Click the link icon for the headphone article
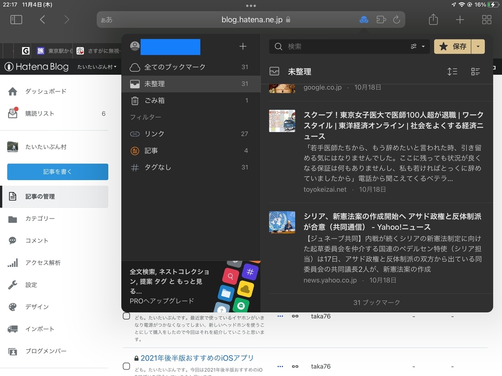Screen dimensions: 502x376 point(295,316)
